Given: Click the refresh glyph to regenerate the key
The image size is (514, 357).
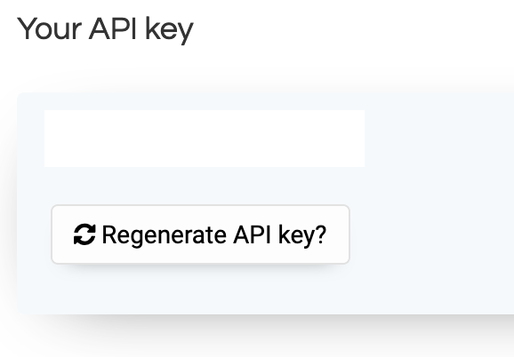Looking at the screenshot, I should (x=84, y=234).
